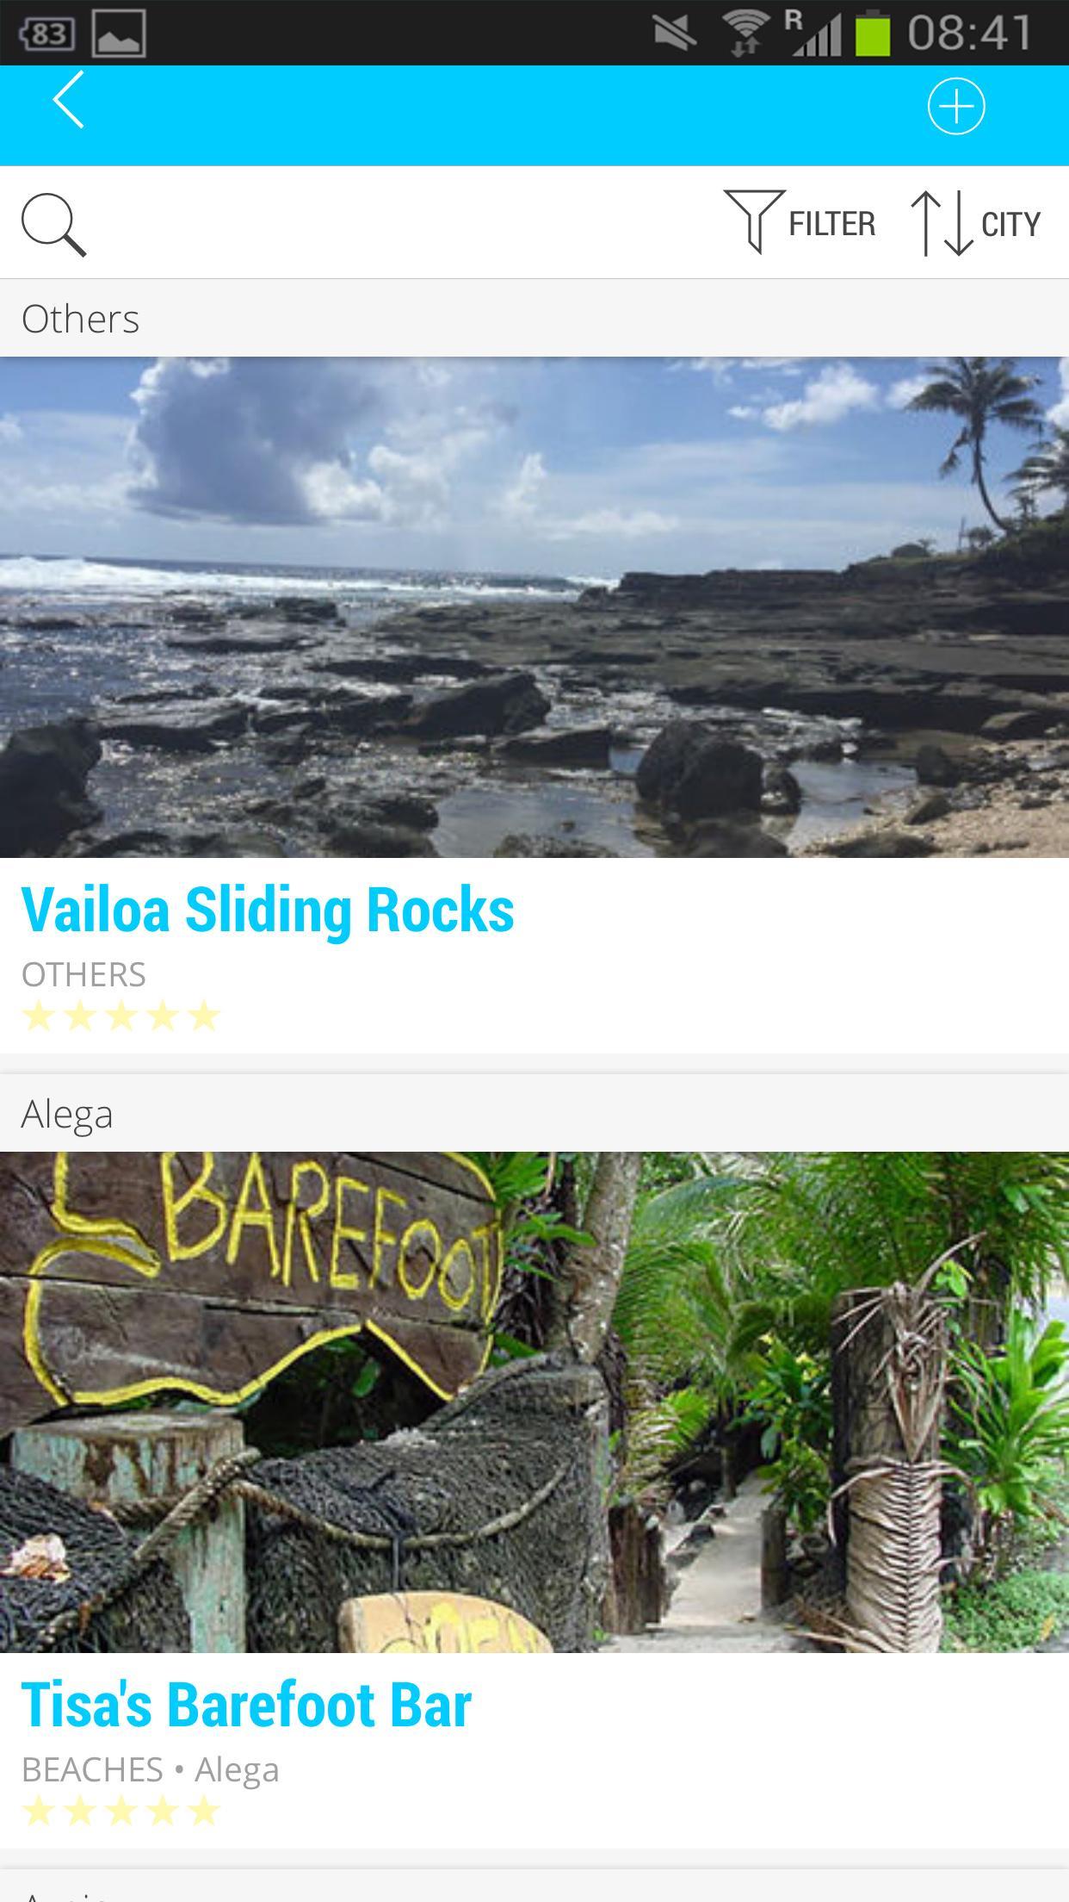Open the Vailoa Sliding Rocks title

tap(268, 910)
